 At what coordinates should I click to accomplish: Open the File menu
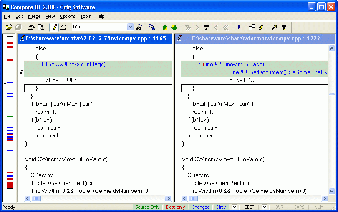(7, 16)
